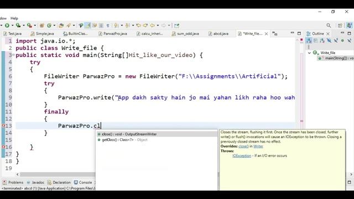Viewport: 354px width, 199px height.
Task: Open the Coverage dropdown arrow
Action: tap(23, 25)
